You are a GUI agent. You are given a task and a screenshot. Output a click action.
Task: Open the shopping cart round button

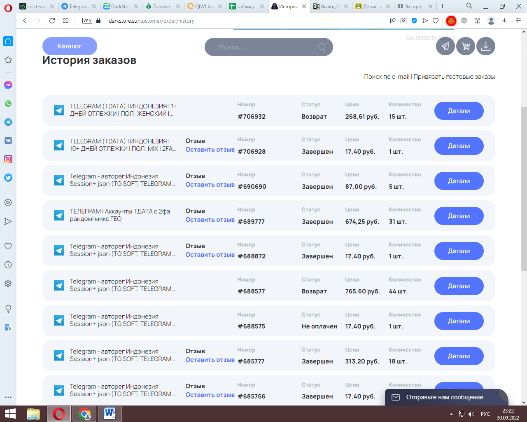466,46
